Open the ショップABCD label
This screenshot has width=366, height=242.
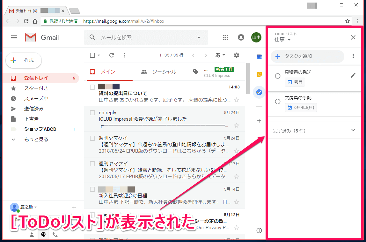point(41,129)
